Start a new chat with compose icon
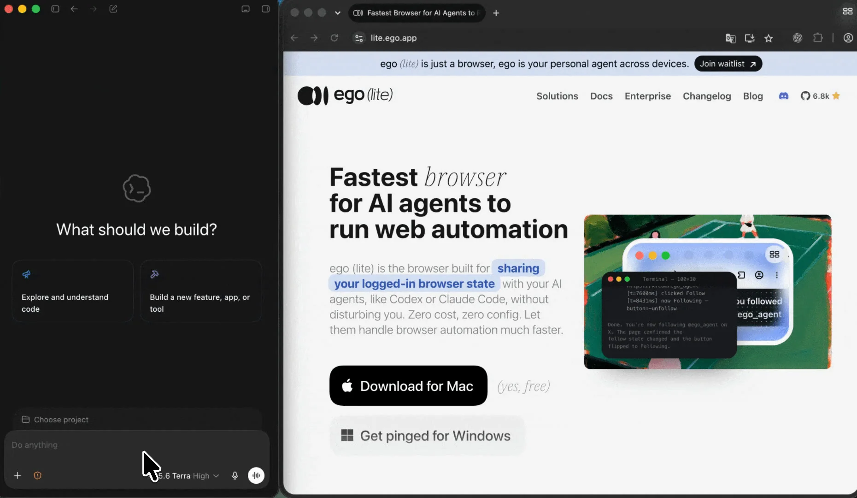The width and height of the screenshot is (857, 498). tap(113, 9)
